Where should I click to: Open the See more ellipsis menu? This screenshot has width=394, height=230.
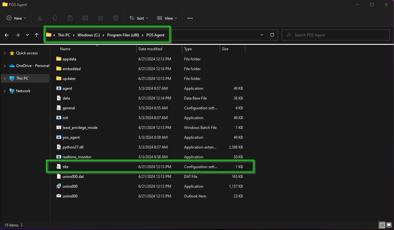point(190,18)
